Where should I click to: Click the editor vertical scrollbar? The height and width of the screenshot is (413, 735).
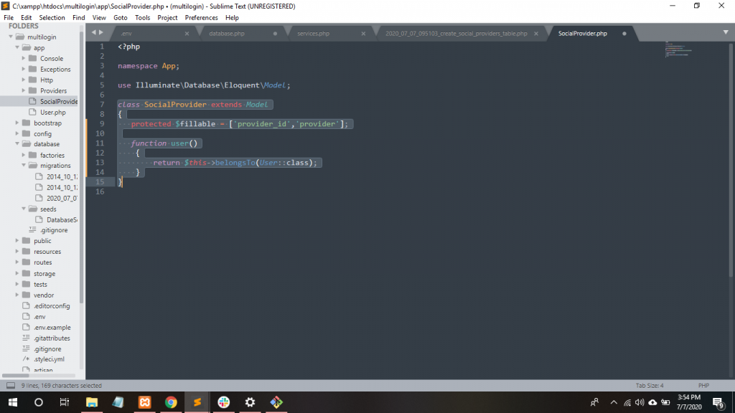pyautogui.click(x=731, y=159)
